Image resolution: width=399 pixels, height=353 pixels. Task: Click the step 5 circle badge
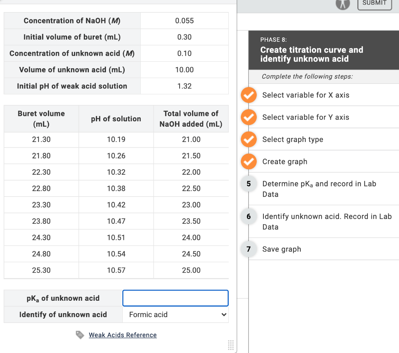(249, 184)
